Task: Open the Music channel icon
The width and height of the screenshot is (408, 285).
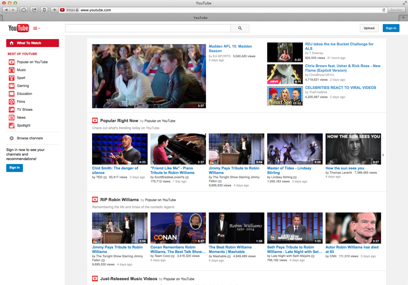Action: click(x=11, y=70)
